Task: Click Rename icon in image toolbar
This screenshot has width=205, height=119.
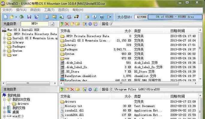Action: [x=77, y=24]
